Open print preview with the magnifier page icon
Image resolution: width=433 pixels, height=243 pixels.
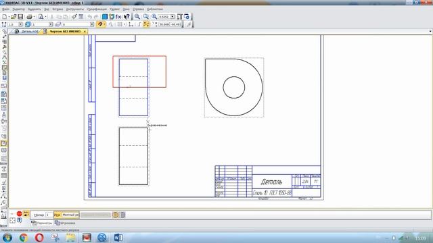coord(41,17)
